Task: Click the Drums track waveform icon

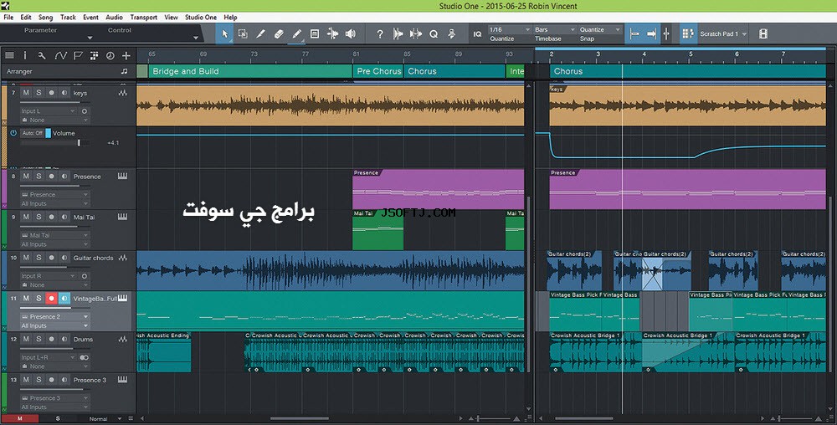Action: point(123,339)
